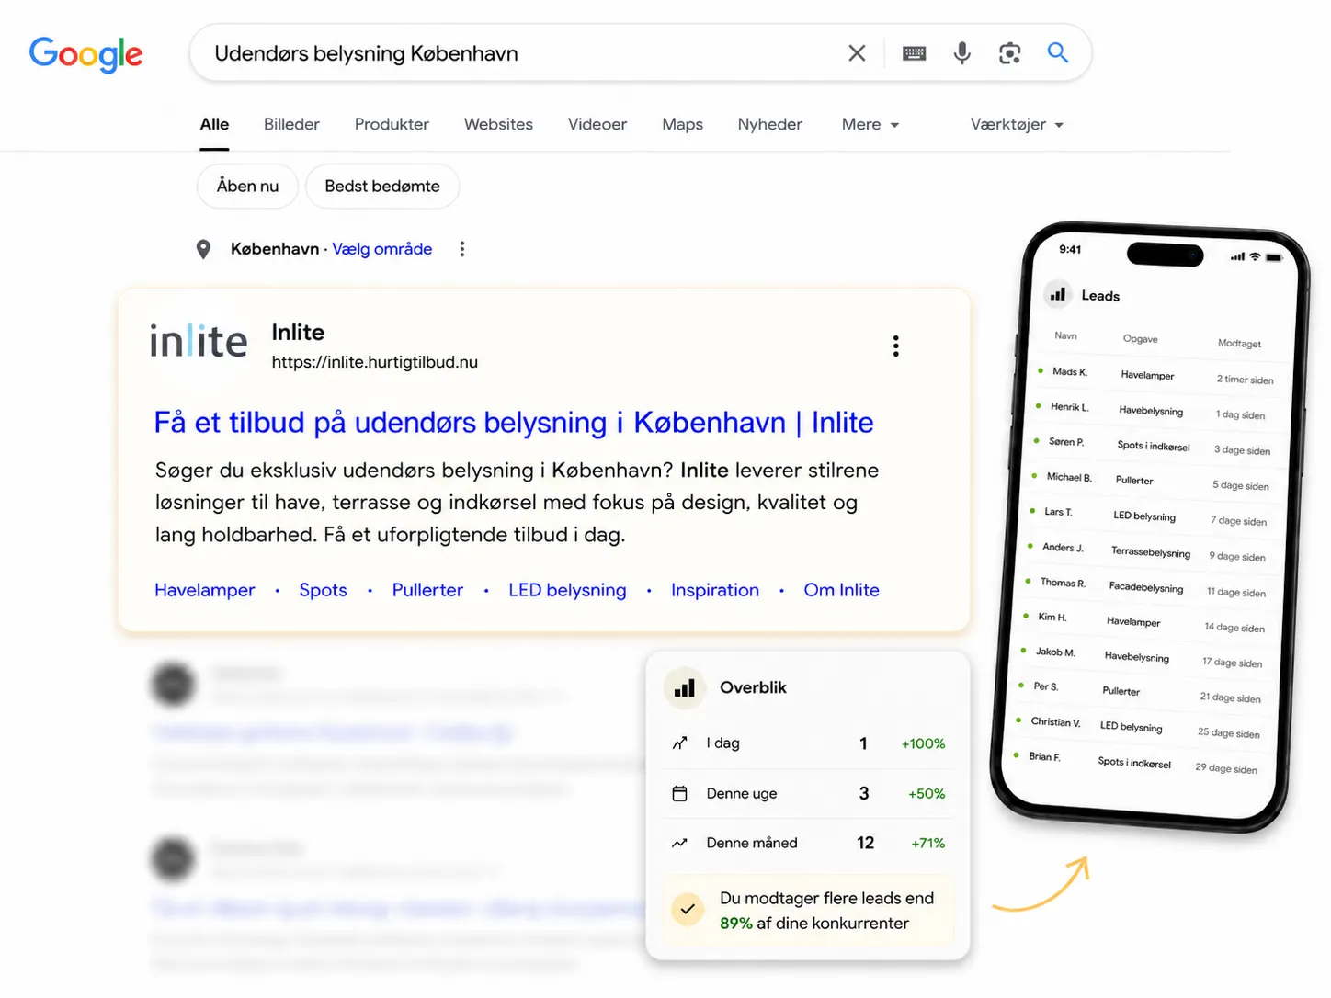Open Google Lens image search icon
Image resolution: width=1331 pixels, height=998 pixels.
1009,53
